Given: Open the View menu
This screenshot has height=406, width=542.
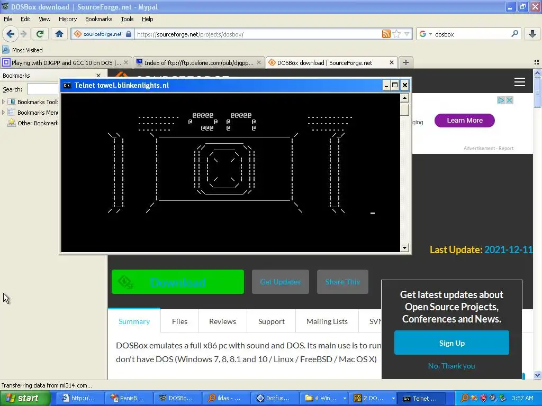Looking at the screenshot, I should click(44, 19).
